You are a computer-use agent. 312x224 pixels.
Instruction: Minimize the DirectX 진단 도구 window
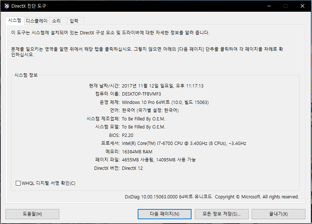click(269, 6)
